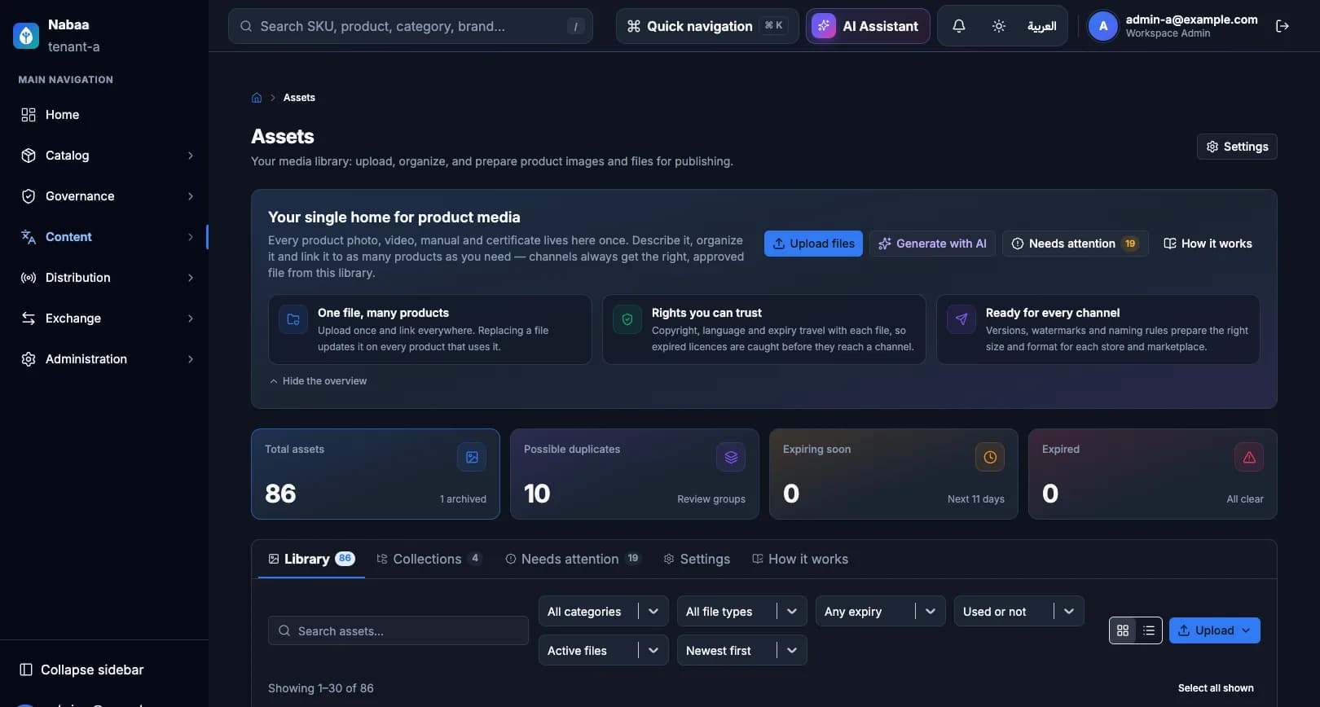Click the shield icon beside Rights you can trust
This screenshot has width=1320, height=707.
click(x=627, y=319)
